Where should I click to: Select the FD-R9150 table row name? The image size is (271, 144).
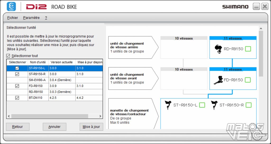click(x=38, y=86)
